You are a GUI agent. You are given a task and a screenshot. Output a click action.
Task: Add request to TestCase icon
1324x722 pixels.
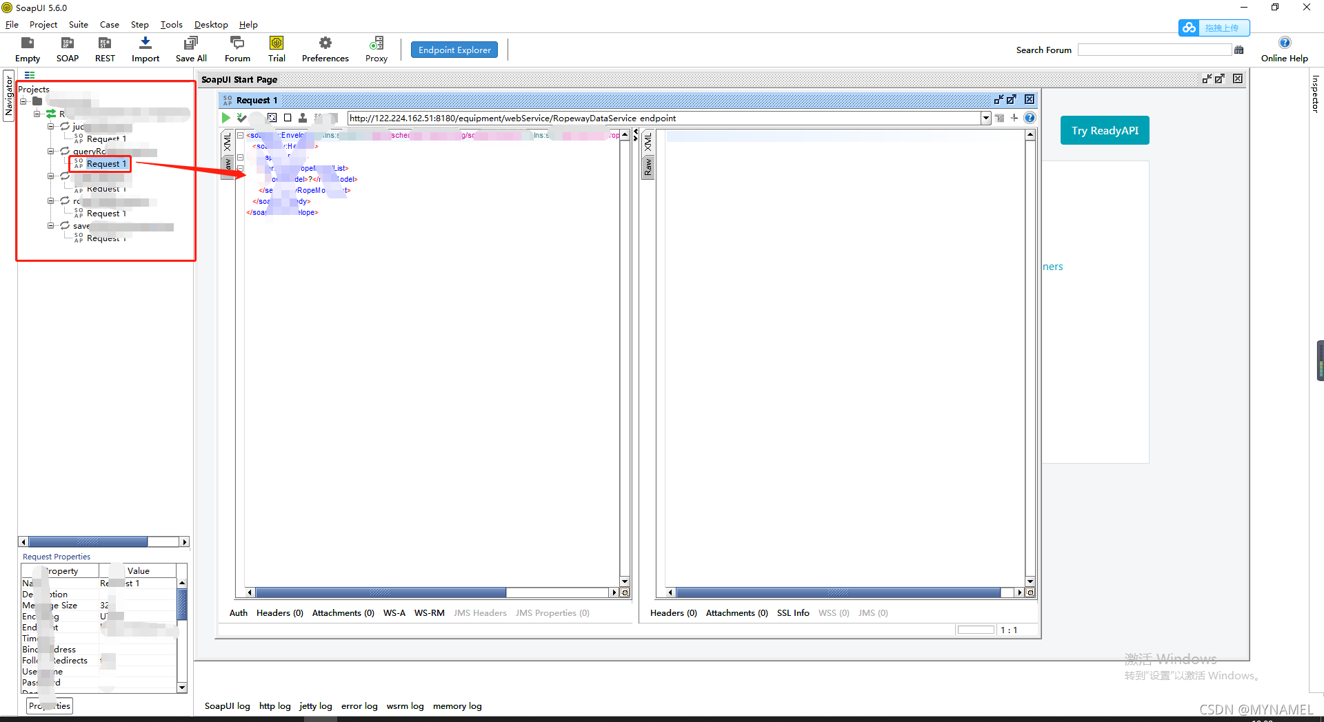[241, 118]
